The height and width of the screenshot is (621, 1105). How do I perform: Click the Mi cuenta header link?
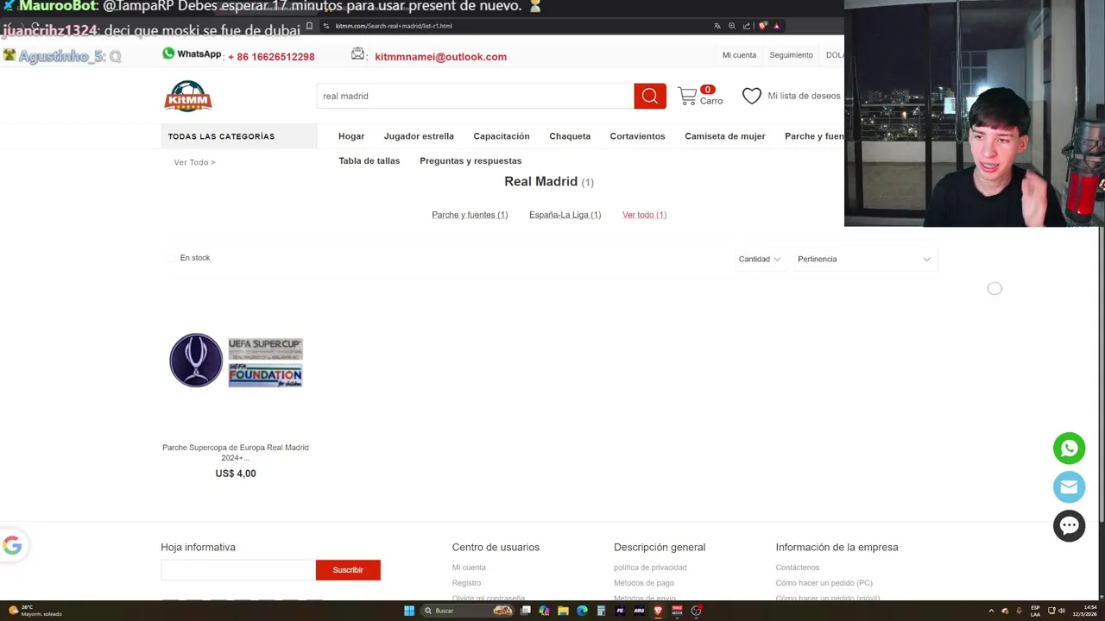click(x=739, y=55)
